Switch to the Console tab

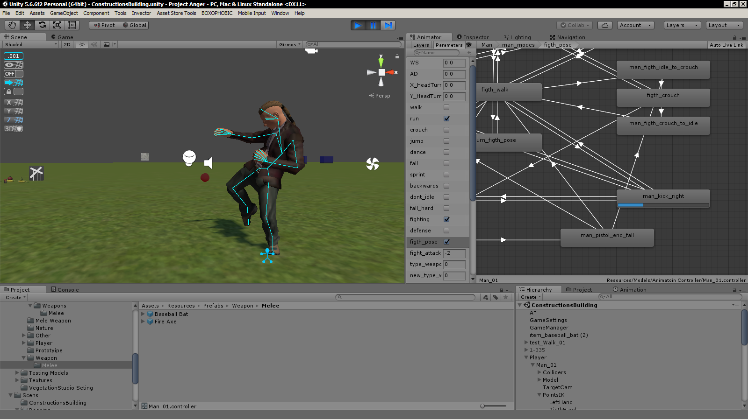[x=65, y=289]
